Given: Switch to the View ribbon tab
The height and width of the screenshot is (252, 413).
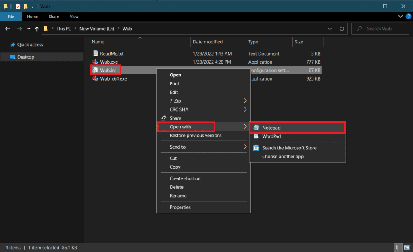Looking at the screenshot, I should click(x=74, y=17).
